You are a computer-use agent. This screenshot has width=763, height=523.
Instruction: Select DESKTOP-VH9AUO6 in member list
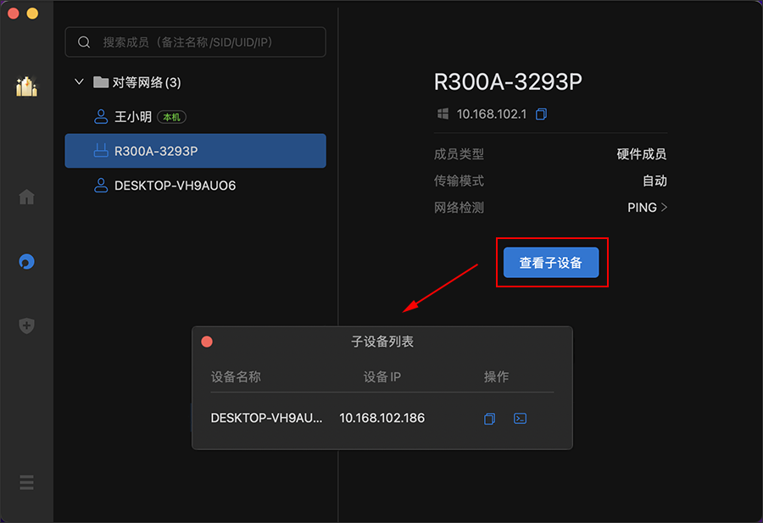tap(175, 186)
